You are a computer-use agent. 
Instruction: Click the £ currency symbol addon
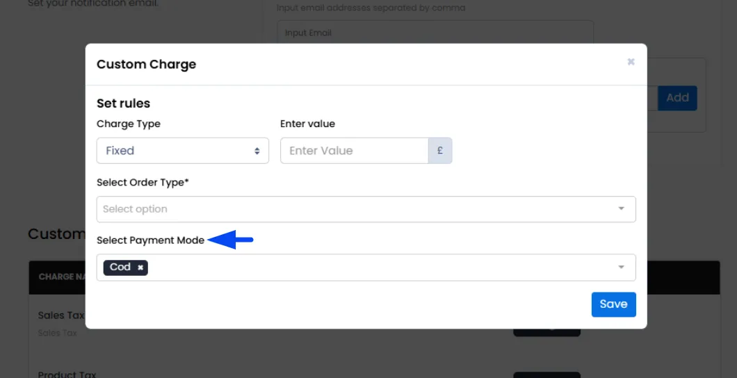pyautogui.click(x=440, y=151)
